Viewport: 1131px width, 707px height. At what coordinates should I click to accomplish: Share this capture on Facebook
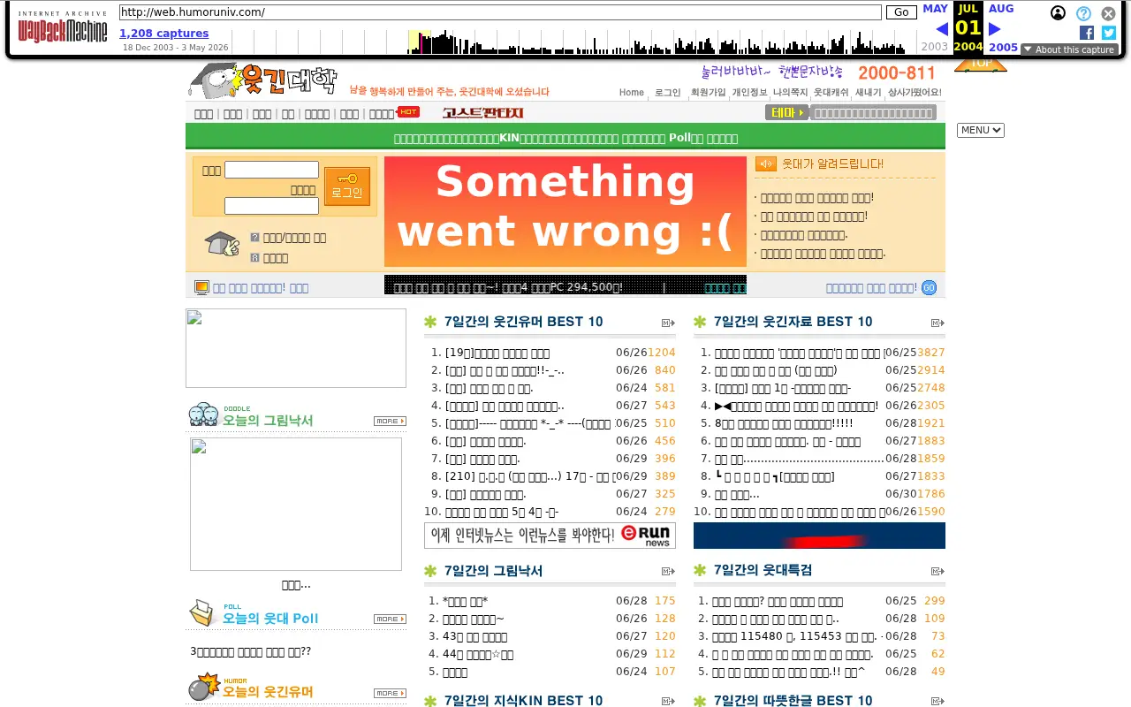[1087, 33]
